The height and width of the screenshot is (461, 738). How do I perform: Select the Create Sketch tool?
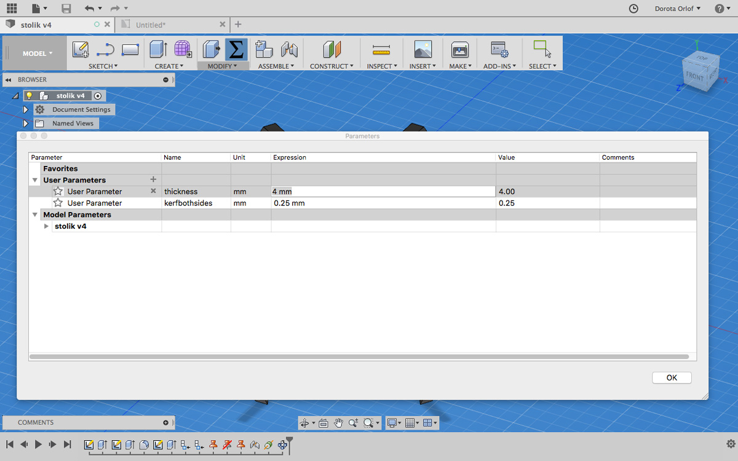click(81, 50)
